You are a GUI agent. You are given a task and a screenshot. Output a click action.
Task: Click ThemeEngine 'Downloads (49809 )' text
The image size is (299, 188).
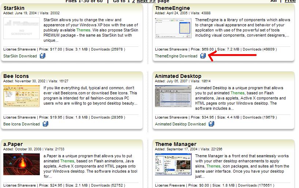tap(260, 49)
